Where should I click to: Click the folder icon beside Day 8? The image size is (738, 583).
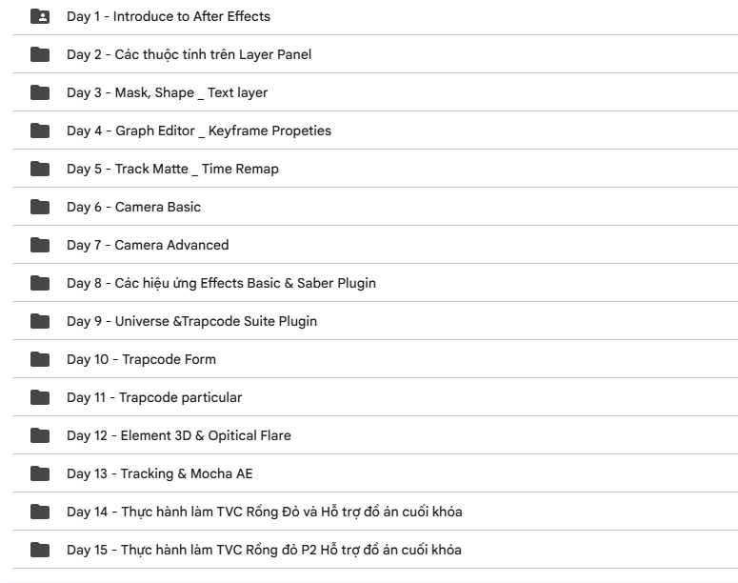coord(40,283)
